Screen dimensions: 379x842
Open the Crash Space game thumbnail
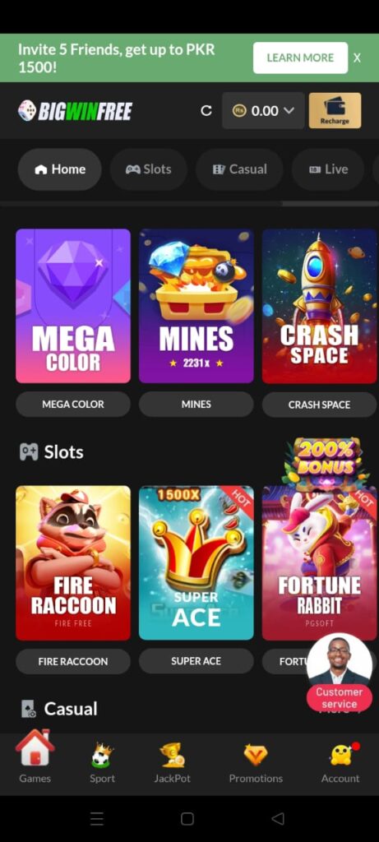[320, 306]
